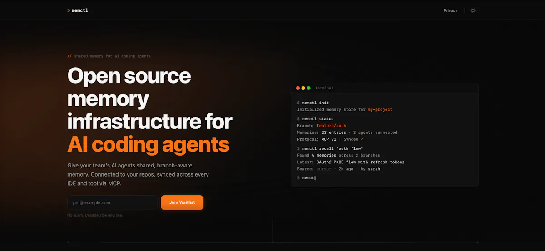Click the you@example.com email field

click(x=112, y=202)
